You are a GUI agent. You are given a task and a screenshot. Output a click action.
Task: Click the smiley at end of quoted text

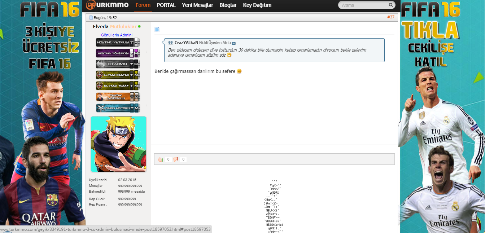[229, 55]
